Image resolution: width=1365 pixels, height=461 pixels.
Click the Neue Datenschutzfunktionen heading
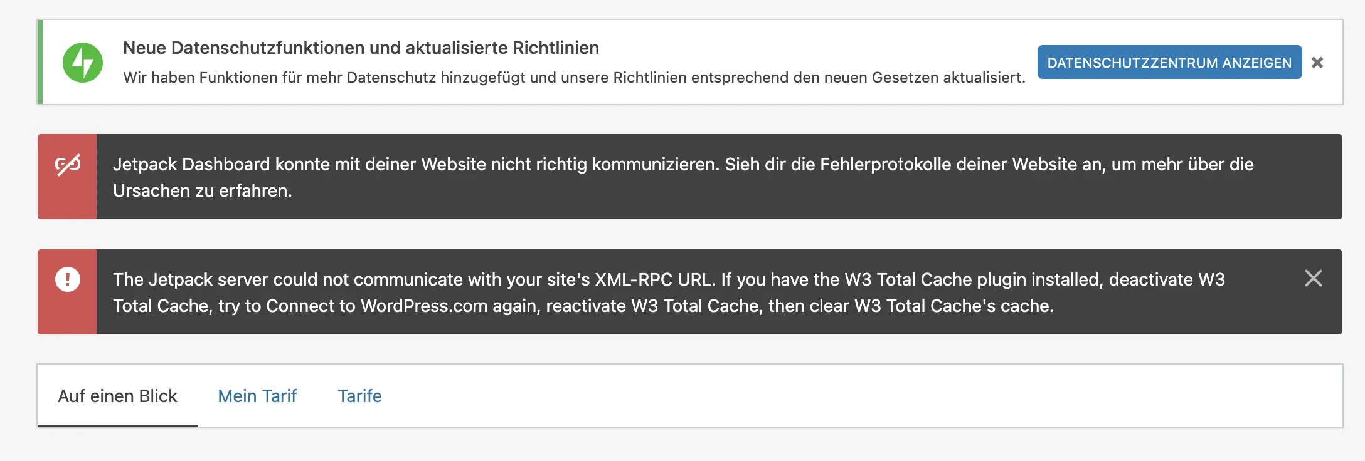pos(361,48)
